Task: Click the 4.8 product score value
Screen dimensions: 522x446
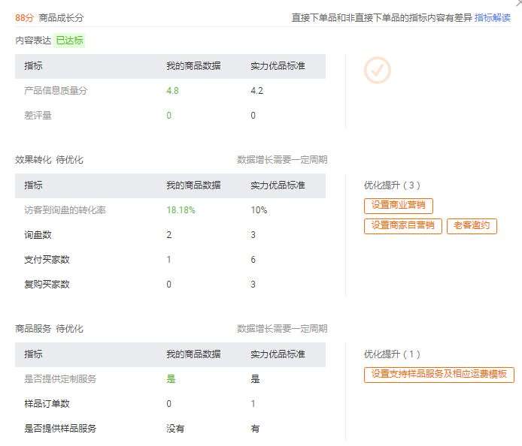Action: pyautogui.click(x=172, y=91)
